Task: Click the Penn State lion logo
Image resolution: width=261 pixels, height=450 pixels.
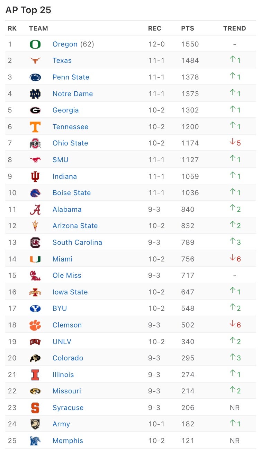Action: pyautogui.click(x=35, y=77)
